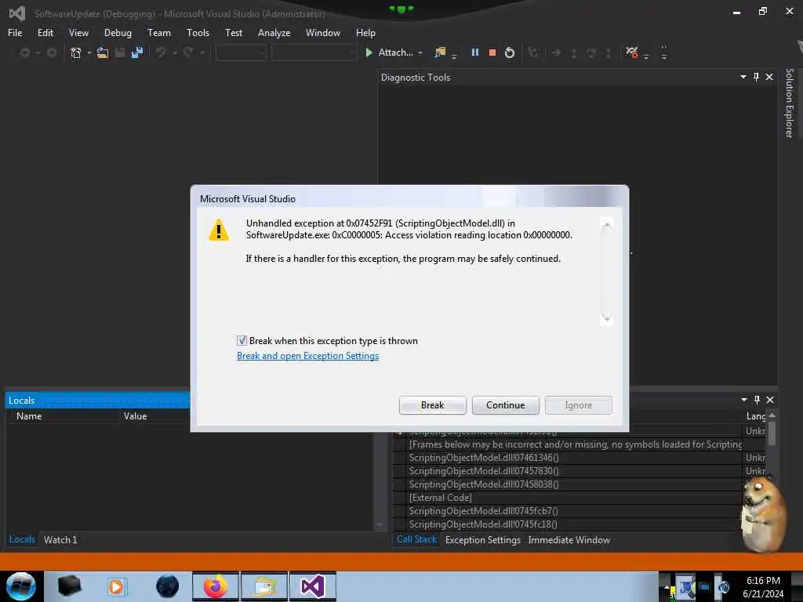Show hidden system tray icons arrow
This screenshot has width=803, height=602.
pyautogui.click(x=667, y=586)
